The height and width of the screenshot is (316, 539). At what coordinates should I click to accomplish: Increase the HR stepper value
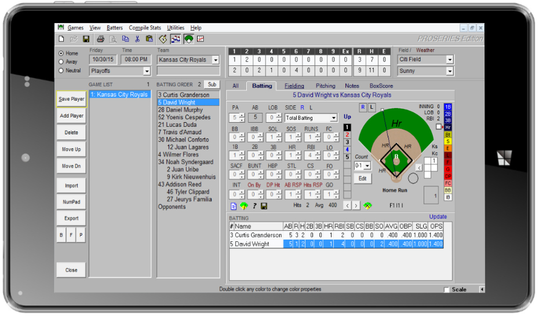point(298,153)
